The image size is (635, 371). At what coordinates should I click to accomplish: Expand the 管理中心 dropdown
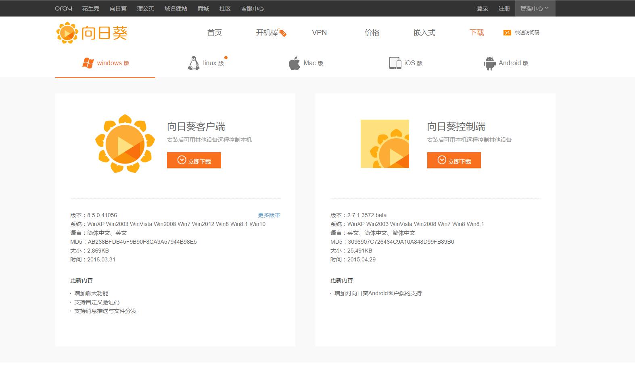(535, 8)
